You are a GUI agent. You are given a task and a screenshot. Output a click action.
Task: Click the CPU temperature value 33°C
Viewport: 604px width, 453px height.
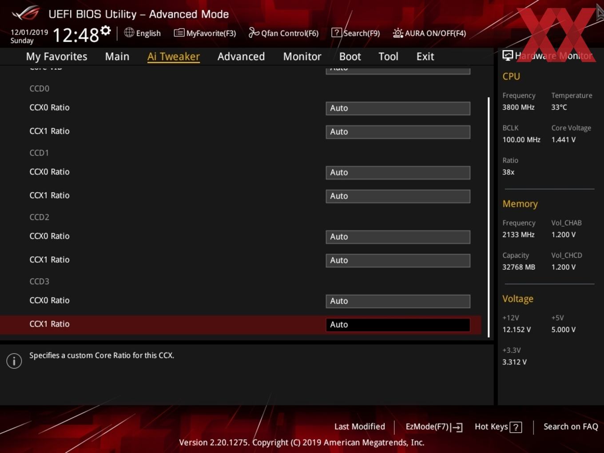pyautogui.click(x=559, y=107)
